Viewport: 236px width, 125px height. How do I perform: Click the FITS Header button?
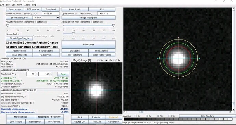[x=33, y=9]
